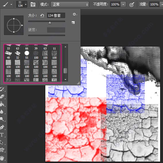Select the Eraser tool in left toolbar
163x163 pixels.
coord(2,96)
